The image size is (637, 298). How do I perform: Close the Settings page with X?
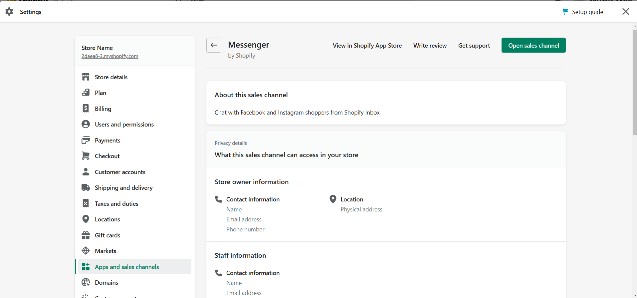(x=626, y=12)
